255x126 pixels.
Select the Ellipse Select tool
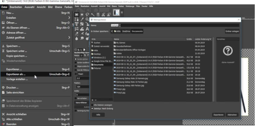coord(82,14)
